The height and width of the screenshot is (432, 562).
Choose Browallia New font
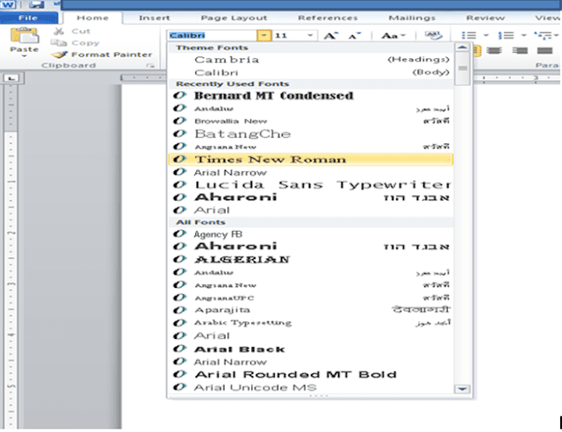tap(310, 121)
